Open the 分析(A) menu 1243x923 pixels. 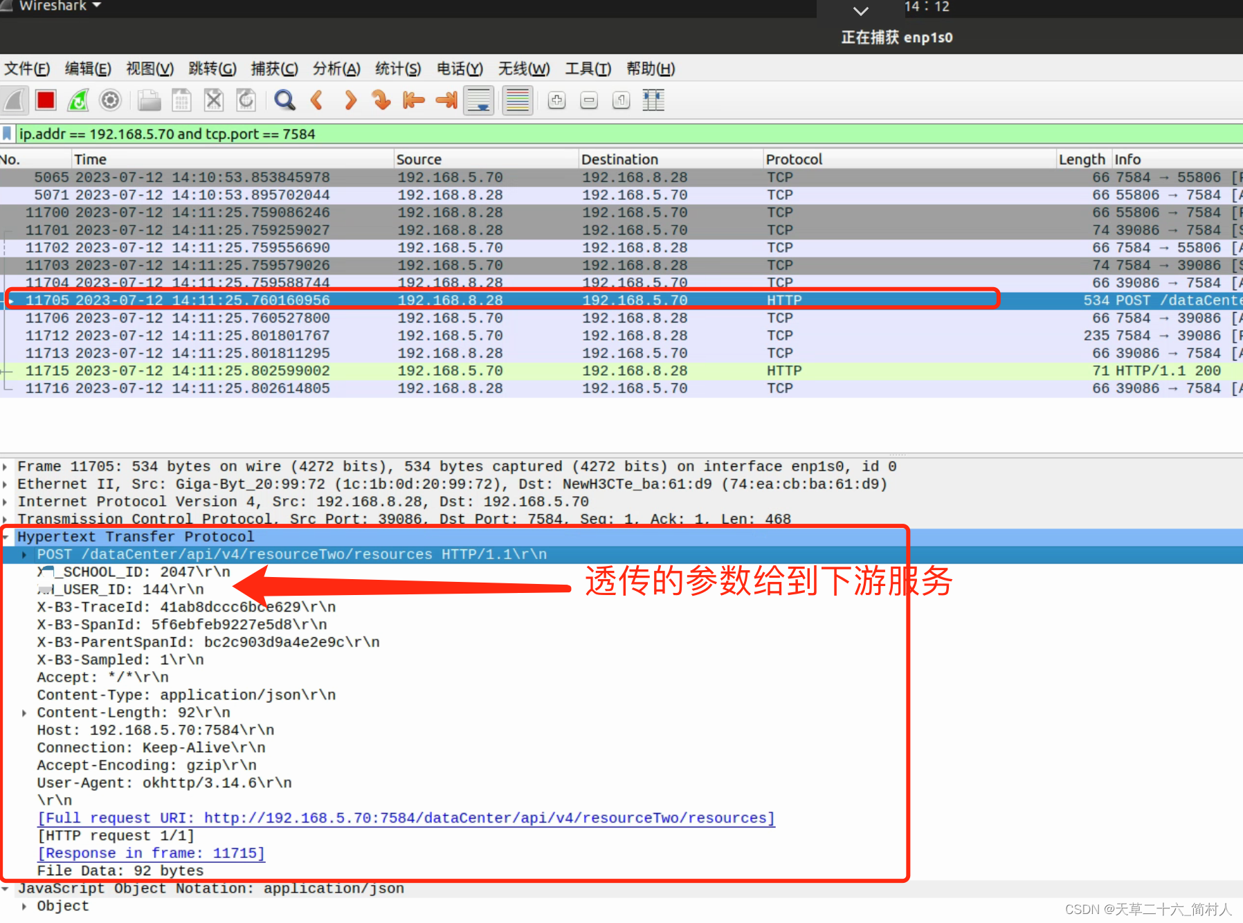pyautogui.click(x=336, y=68)
